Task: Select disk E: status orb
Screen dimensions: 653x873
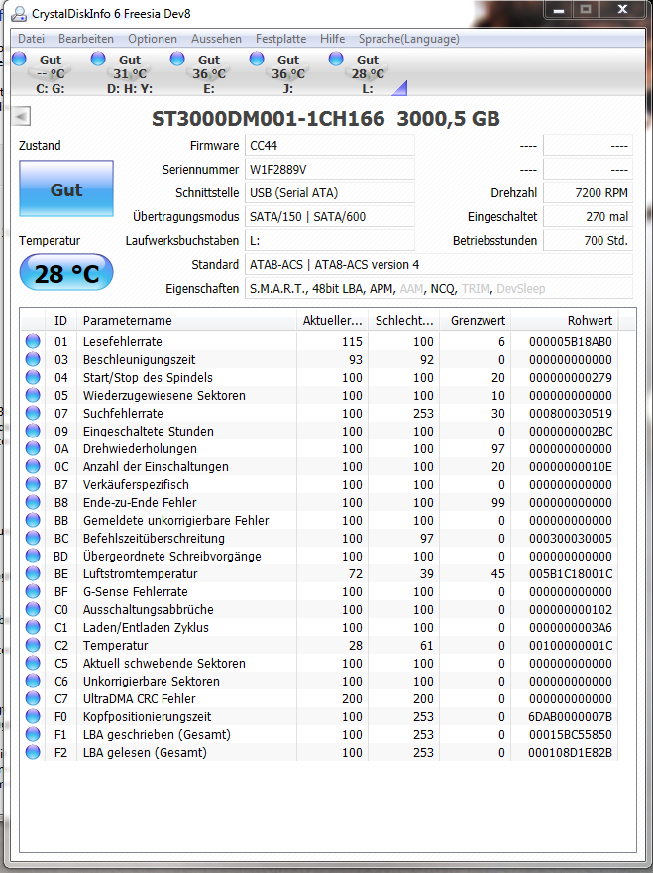Action: (x=177, y=59)
